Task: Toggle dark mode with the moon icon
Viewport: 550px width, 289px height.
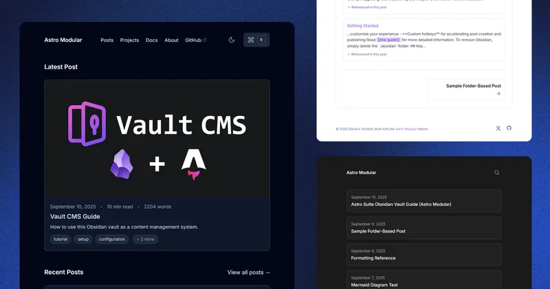Action: click(232, 40)
